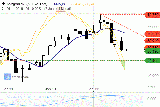Click the (3 Jahre, 1 Monat) duration text
This screenshot has height=107, width=160.
click(x=58, y=9)
